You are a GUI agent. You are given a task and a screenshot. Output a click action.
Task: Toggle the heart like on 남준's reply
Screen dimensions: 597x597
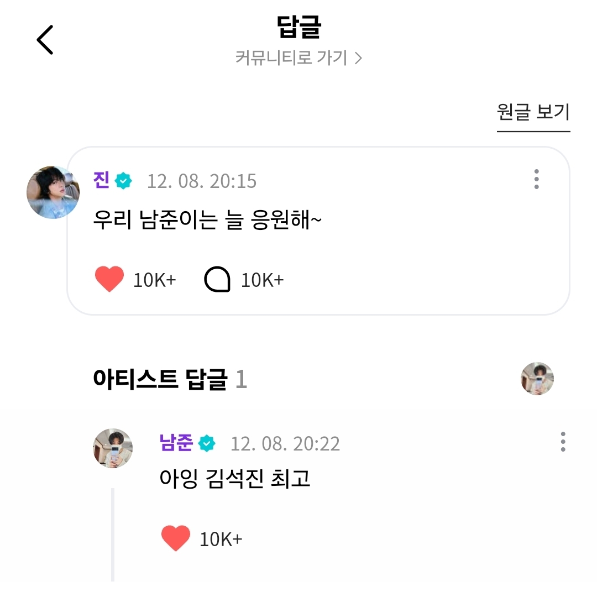pos(176,538)
